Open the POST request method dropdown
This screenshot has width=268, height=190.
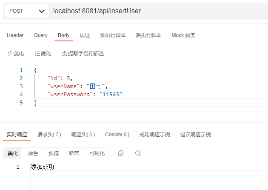pos(27,11)
